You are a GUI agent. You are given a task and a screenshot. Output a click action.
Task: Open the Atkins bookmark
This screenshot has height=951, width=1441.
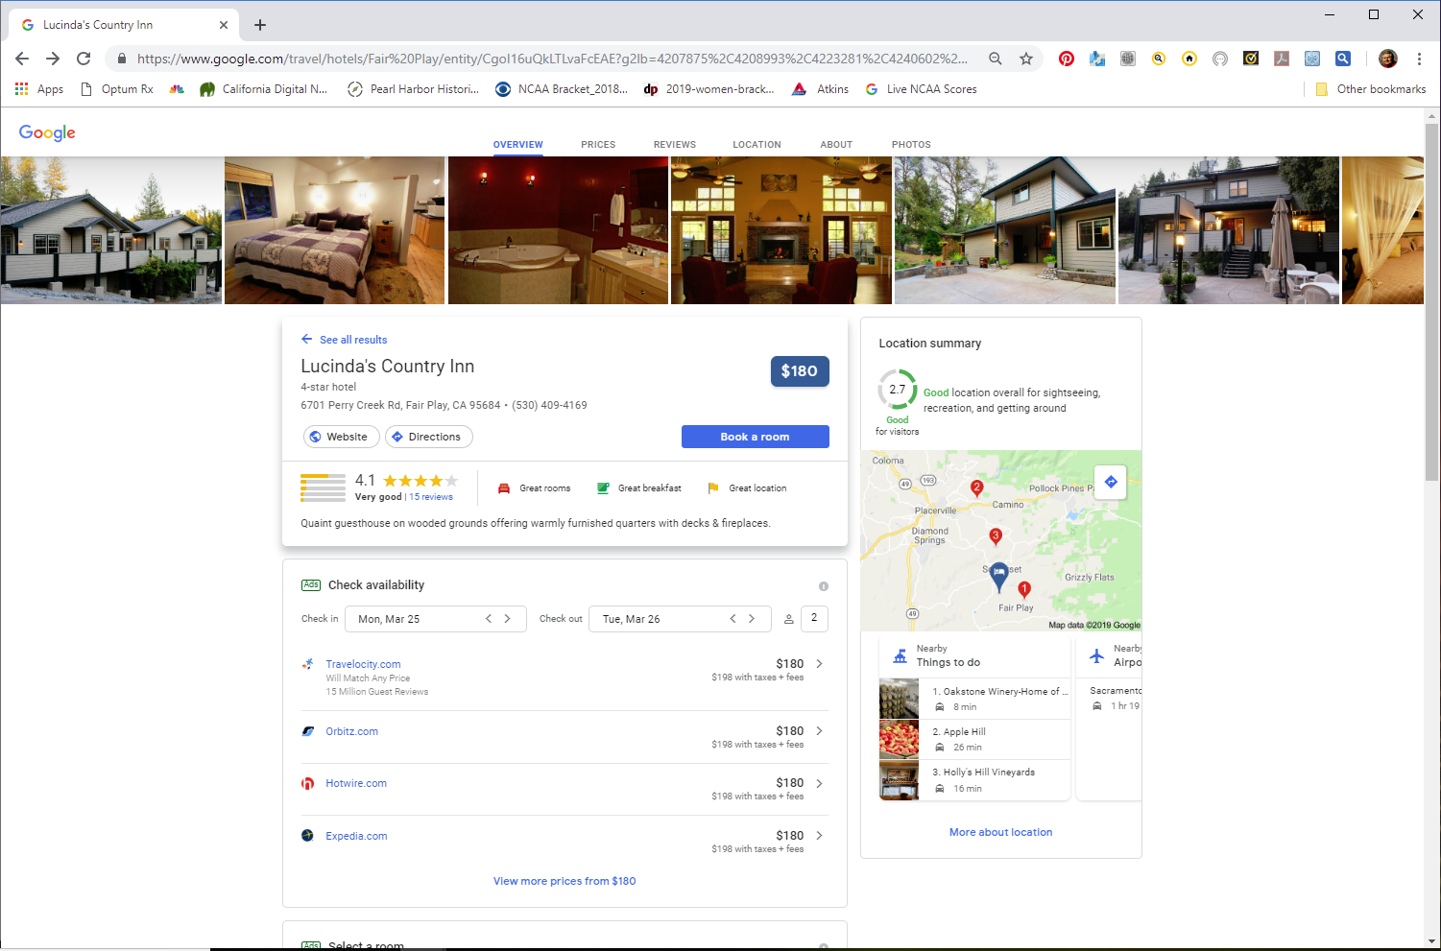[821, 89]
